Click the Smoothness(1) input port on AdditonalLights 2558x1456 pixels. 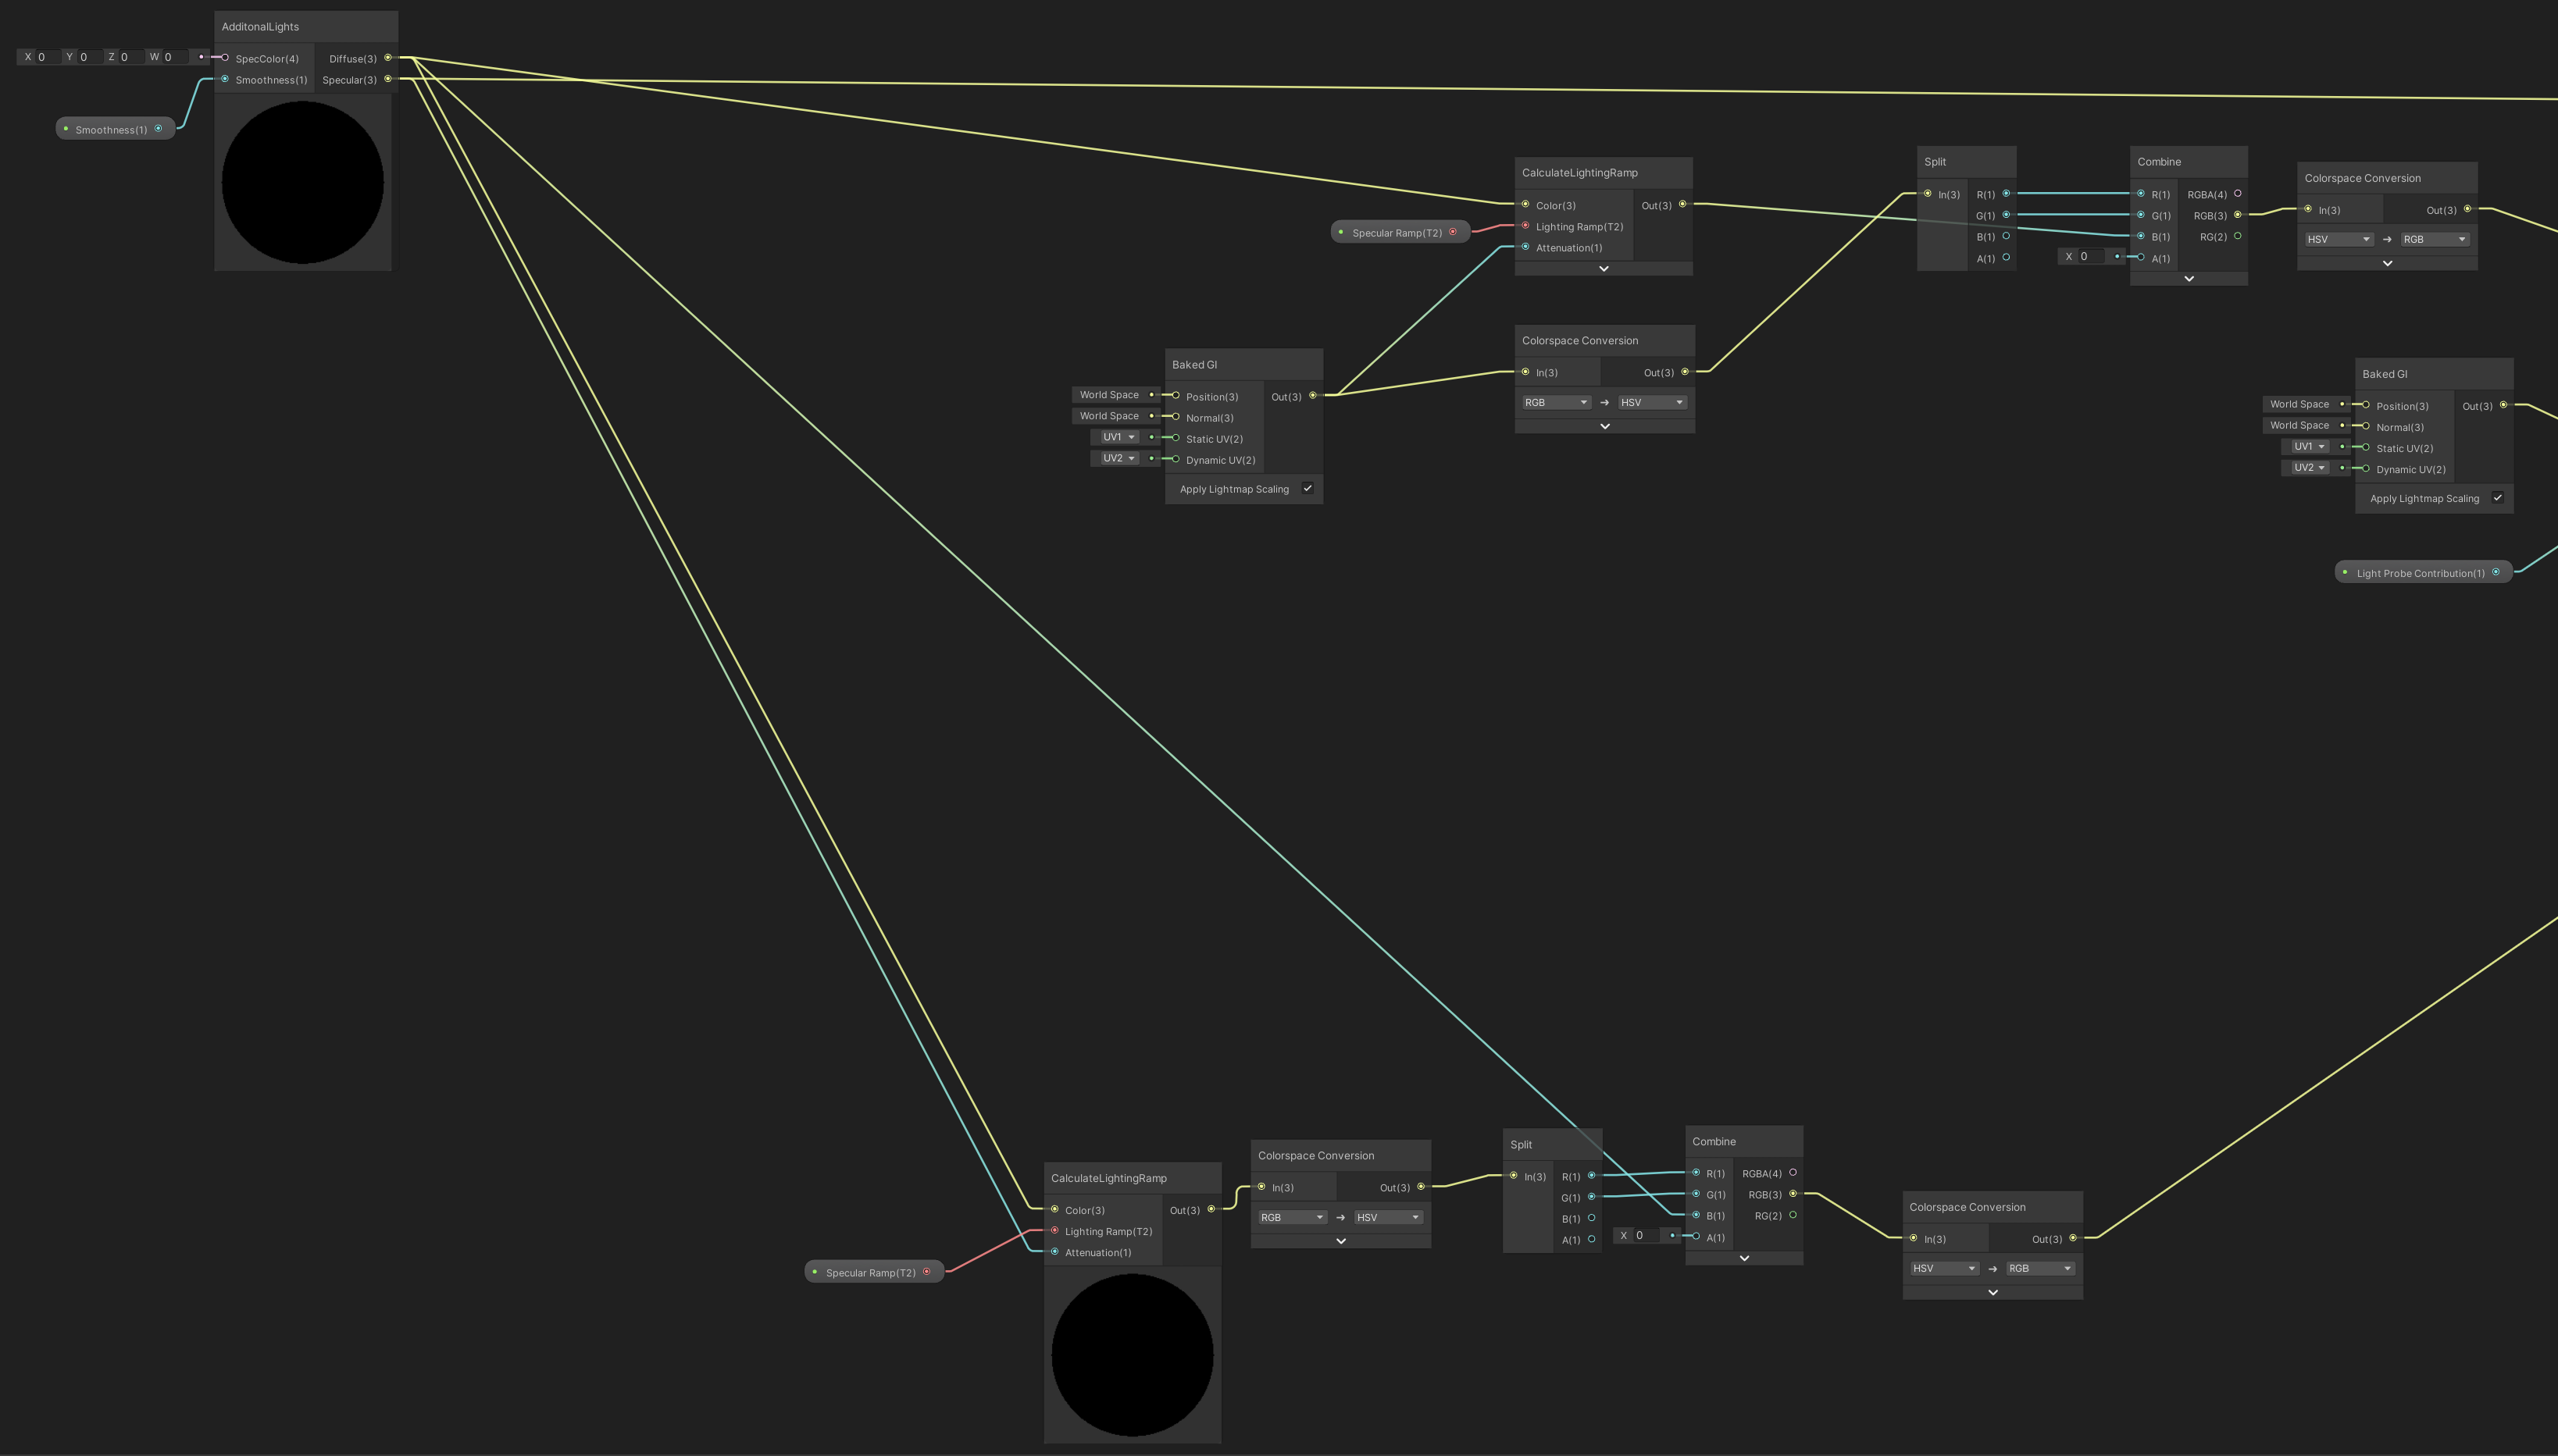pos(225,79)
